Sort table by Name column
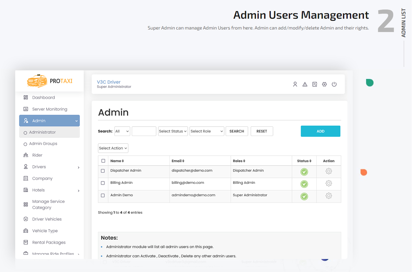The width and height of the screenshot is (412, 272). click(x=117, y=161)
